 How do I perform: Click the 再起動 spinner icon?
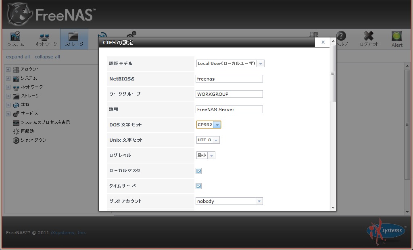(16, 131)
